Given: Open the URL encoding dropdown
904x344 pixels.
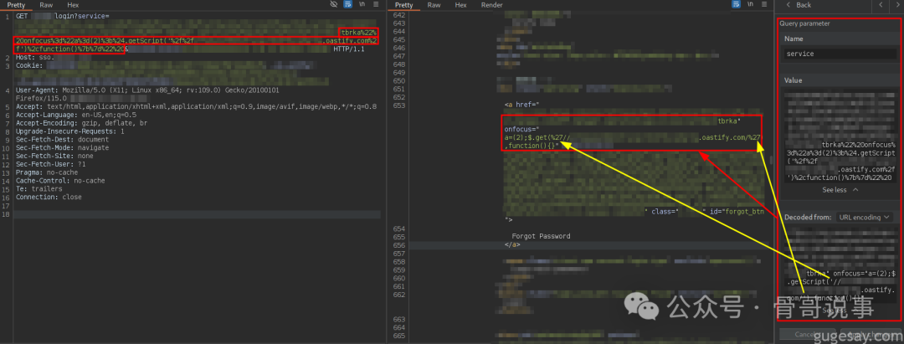Looking at the screenshot, I should tap(863, 218).
